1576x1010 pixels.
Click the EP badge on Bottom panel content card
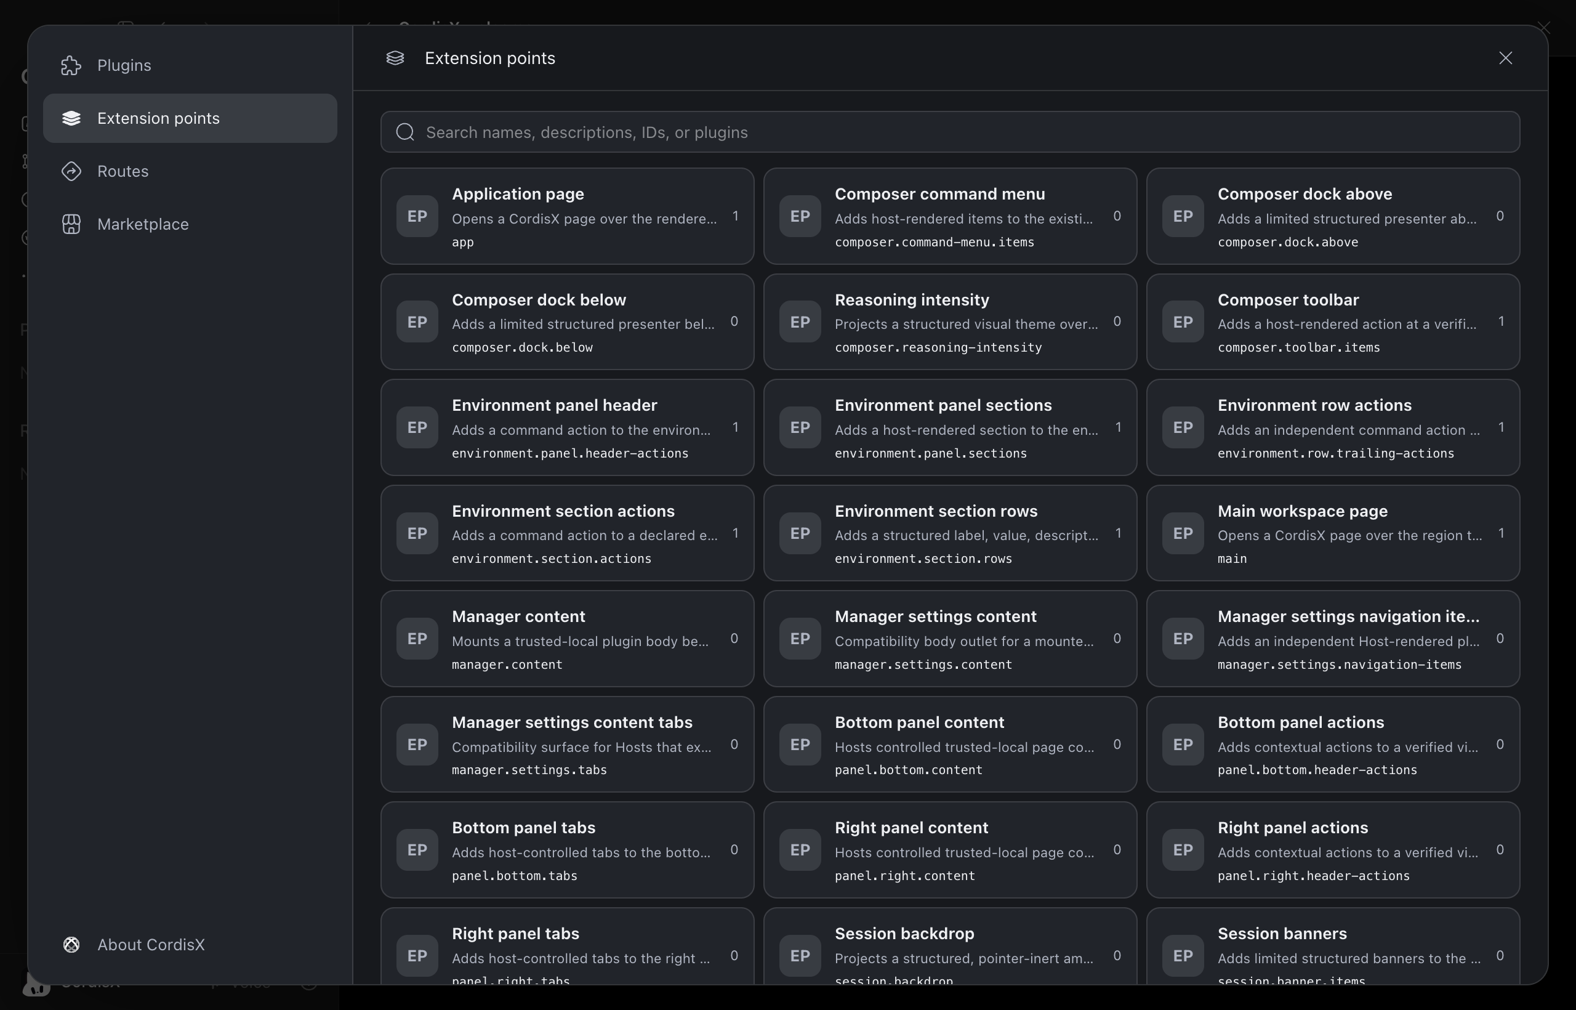[800, 745]
